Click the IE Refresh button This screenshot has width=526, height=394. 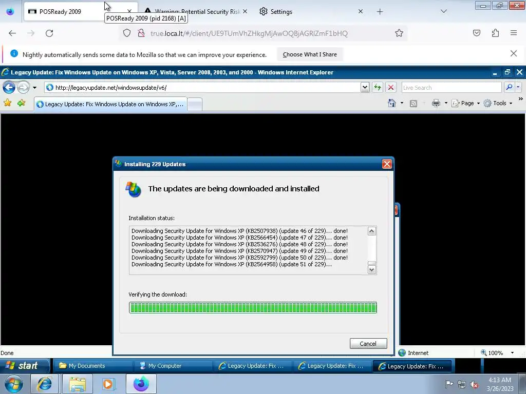378,87
